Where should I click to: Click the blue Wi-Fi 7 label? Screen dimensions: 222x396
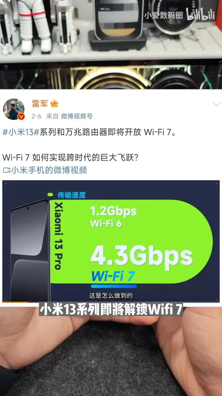click(x=113, y=275)
